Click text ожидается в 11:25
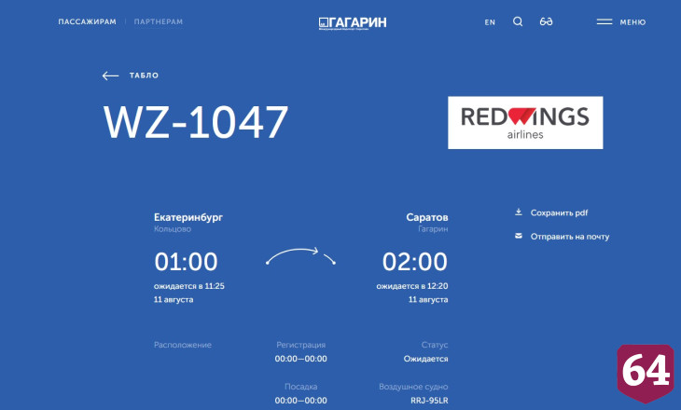 189,286
